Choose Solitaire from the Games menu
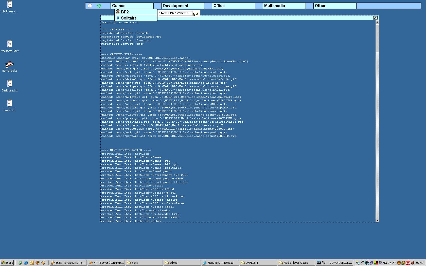 click(129, 18)
